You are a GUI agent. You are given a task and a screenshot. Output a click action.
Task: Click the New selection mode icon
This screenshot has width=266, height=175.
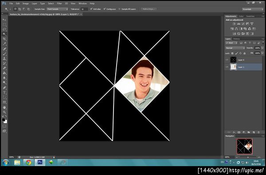15,9
